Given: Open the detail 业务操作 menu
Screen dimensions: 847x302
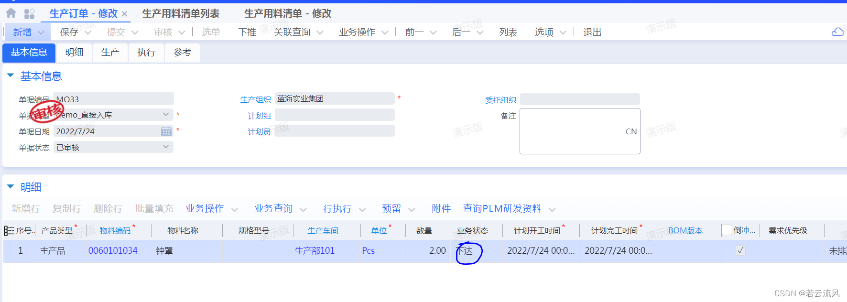Looking at the screenshot, I should pyautogui.click(x=212, y=209).
